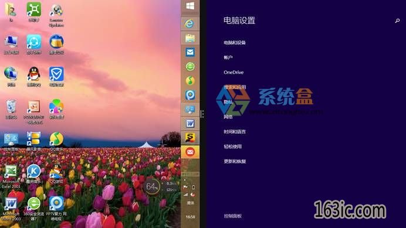
Task: Open the Lenovo Updates desktop shortcut
Action: coord(56,15)
